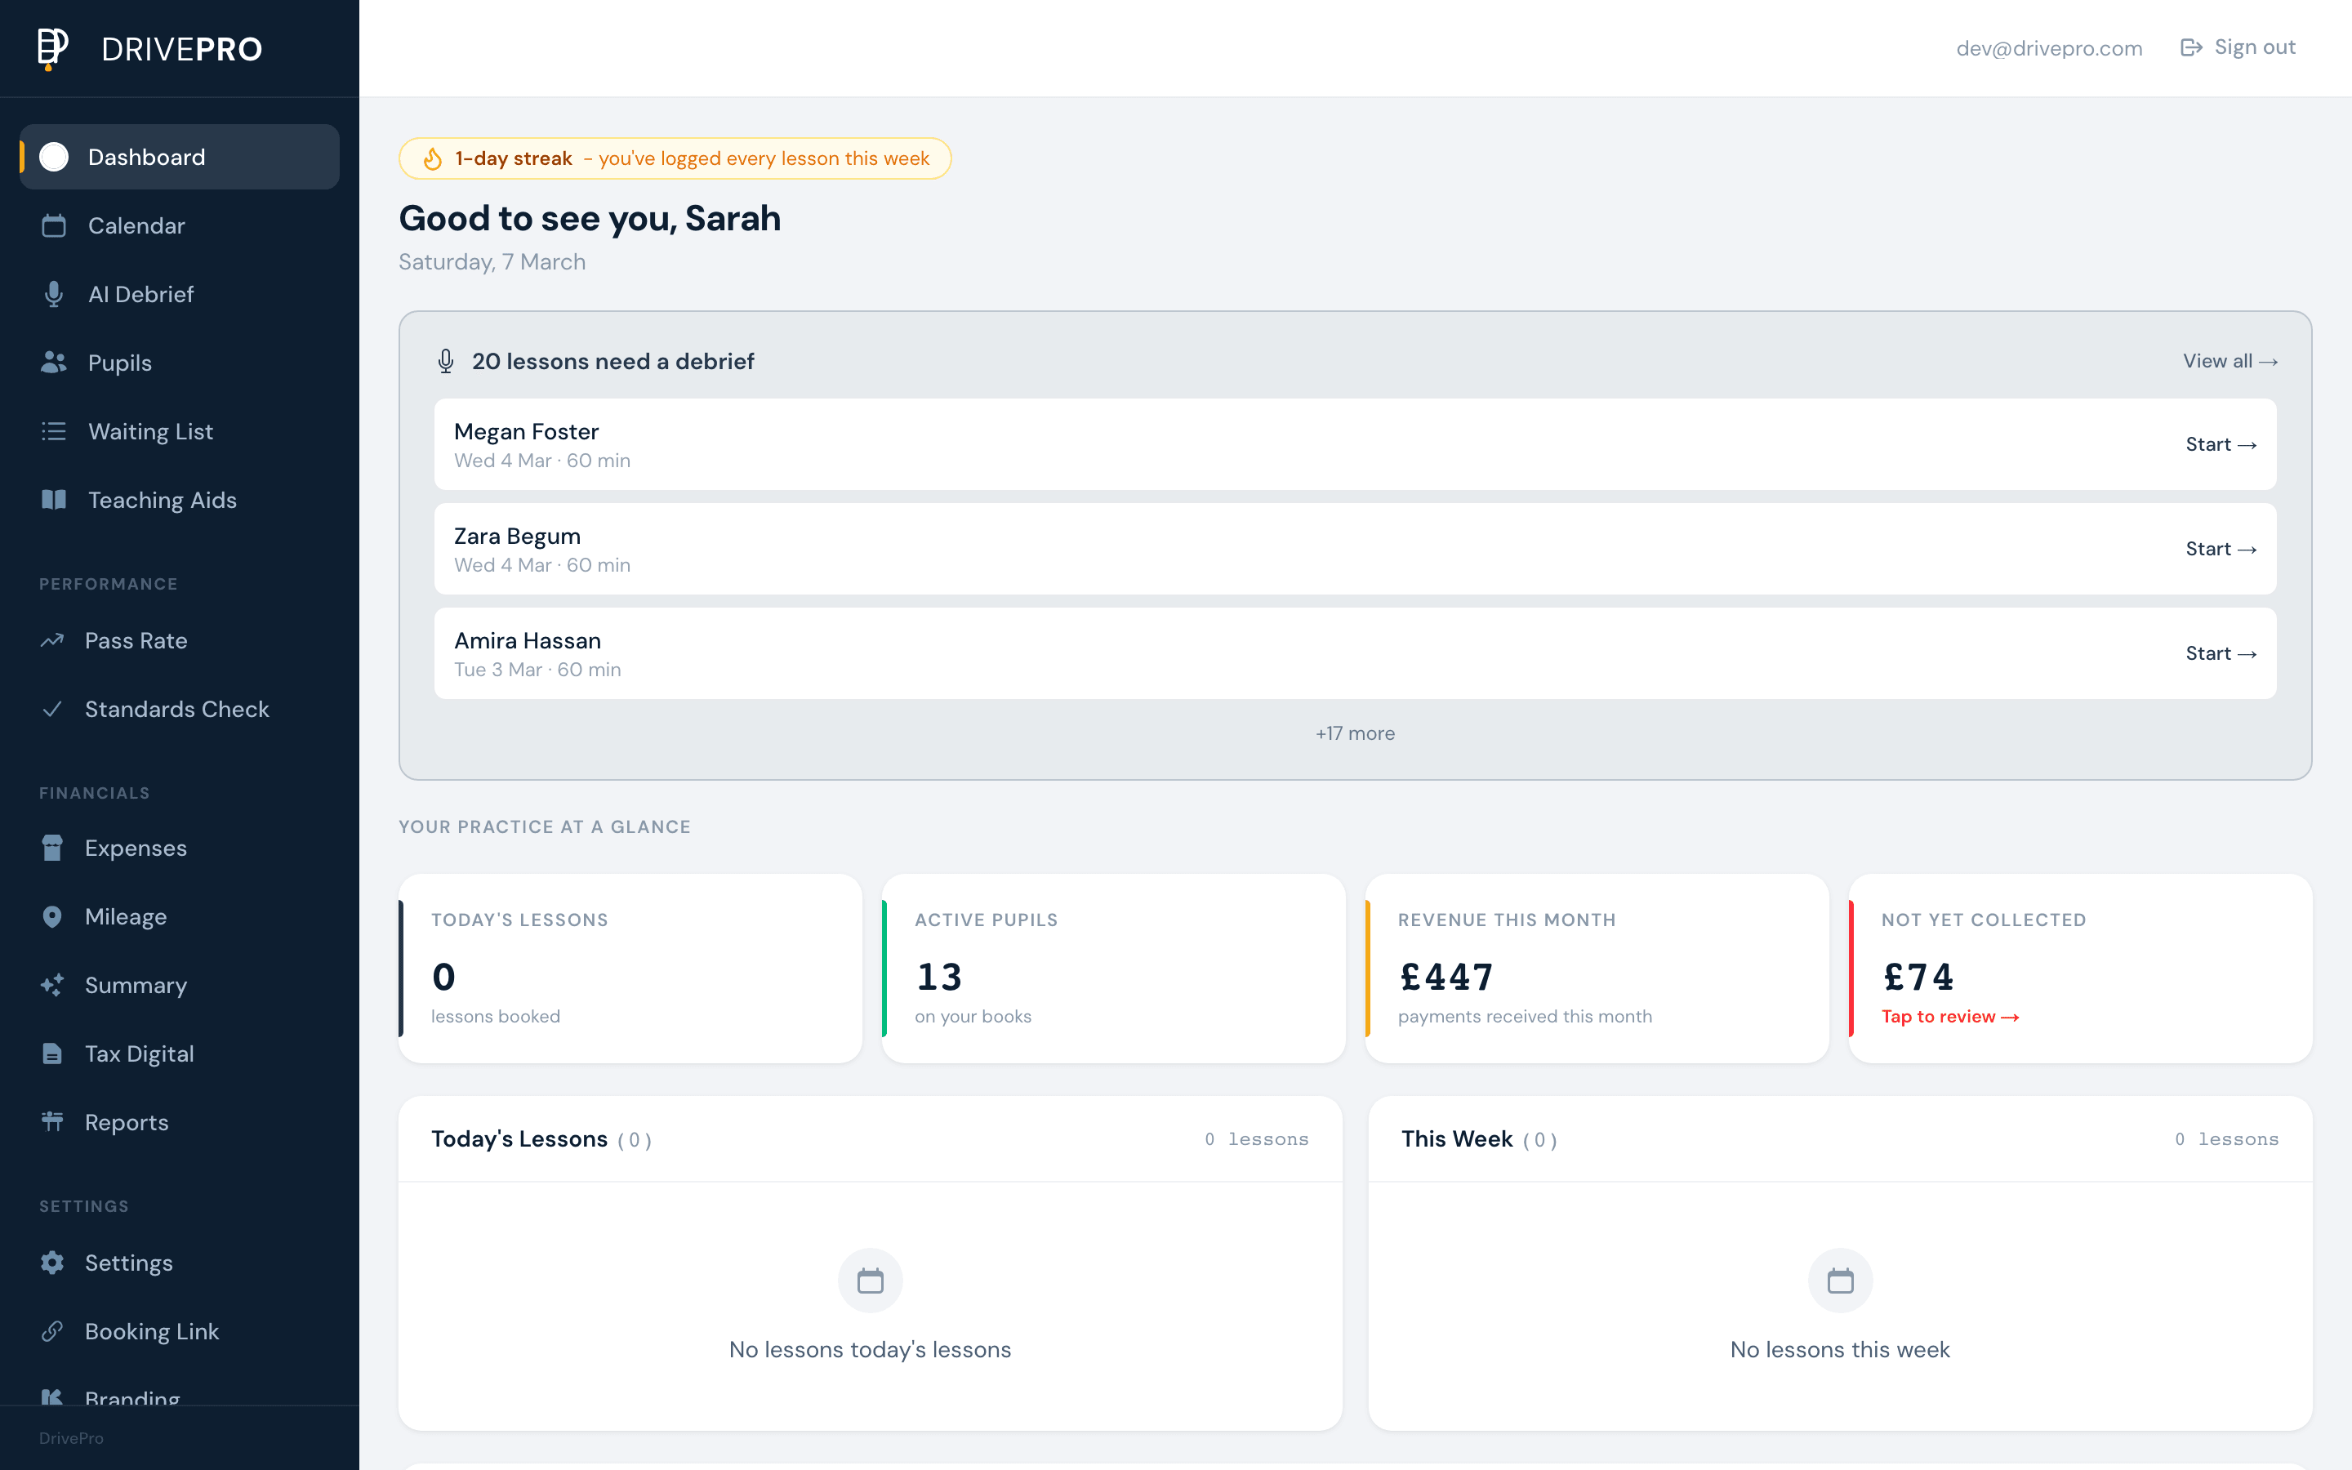Open Pass Rate using the trend icon
Screen dimensions: 2352x1470
(x=55, y=639)
